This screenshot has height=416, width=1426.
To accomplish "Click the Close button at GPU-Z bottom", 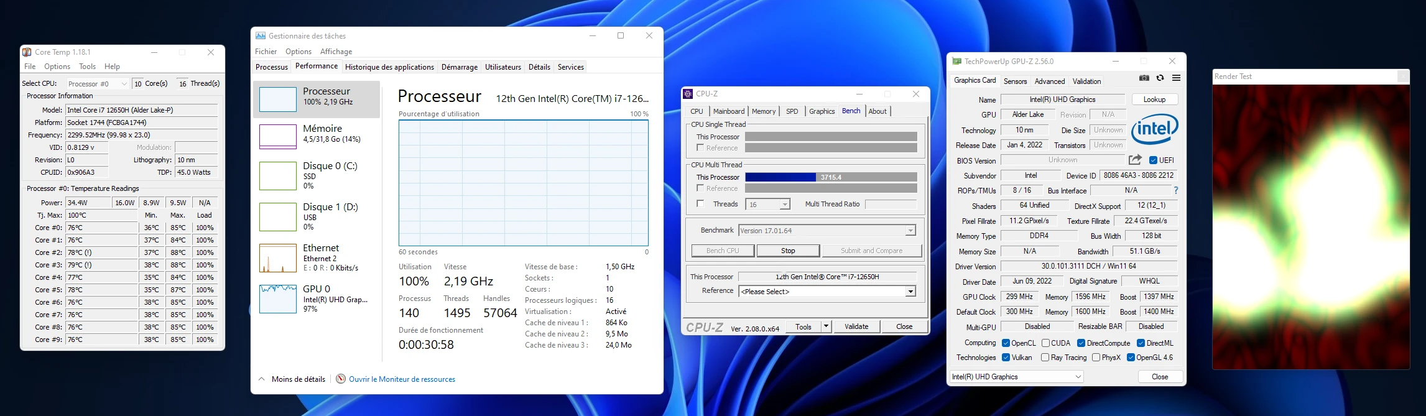I will coord(1160,377).
